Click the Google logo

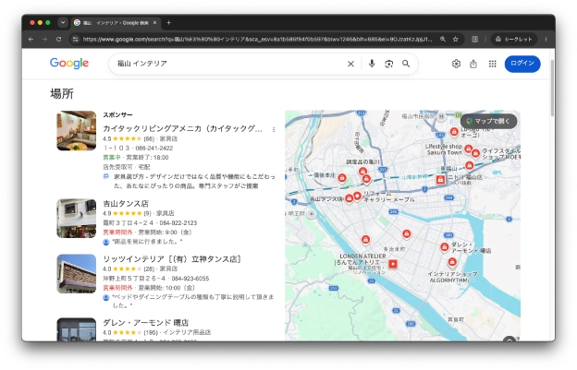click(x=69, y=64)
